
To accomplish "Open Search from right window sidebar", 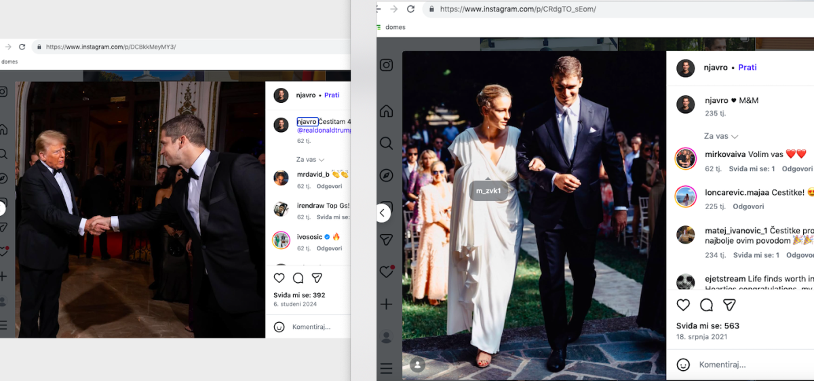I will tap(386, 143).
